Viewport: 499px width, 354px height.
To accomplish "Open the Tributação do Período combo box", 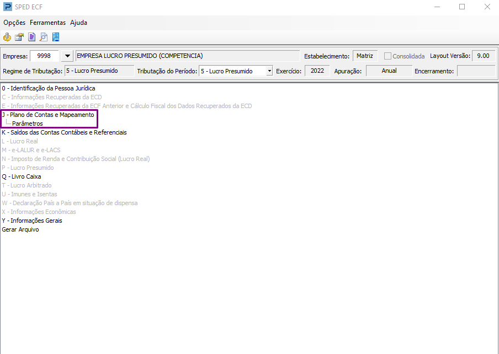I will coord(236,71).
